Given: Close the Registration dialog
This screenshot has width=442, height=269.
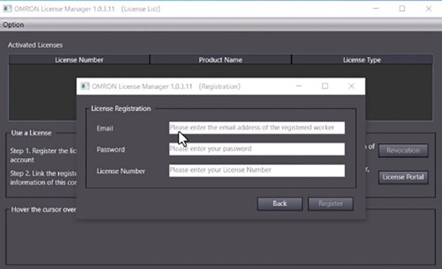Looking at the screenshot, I should pos(351,87).
